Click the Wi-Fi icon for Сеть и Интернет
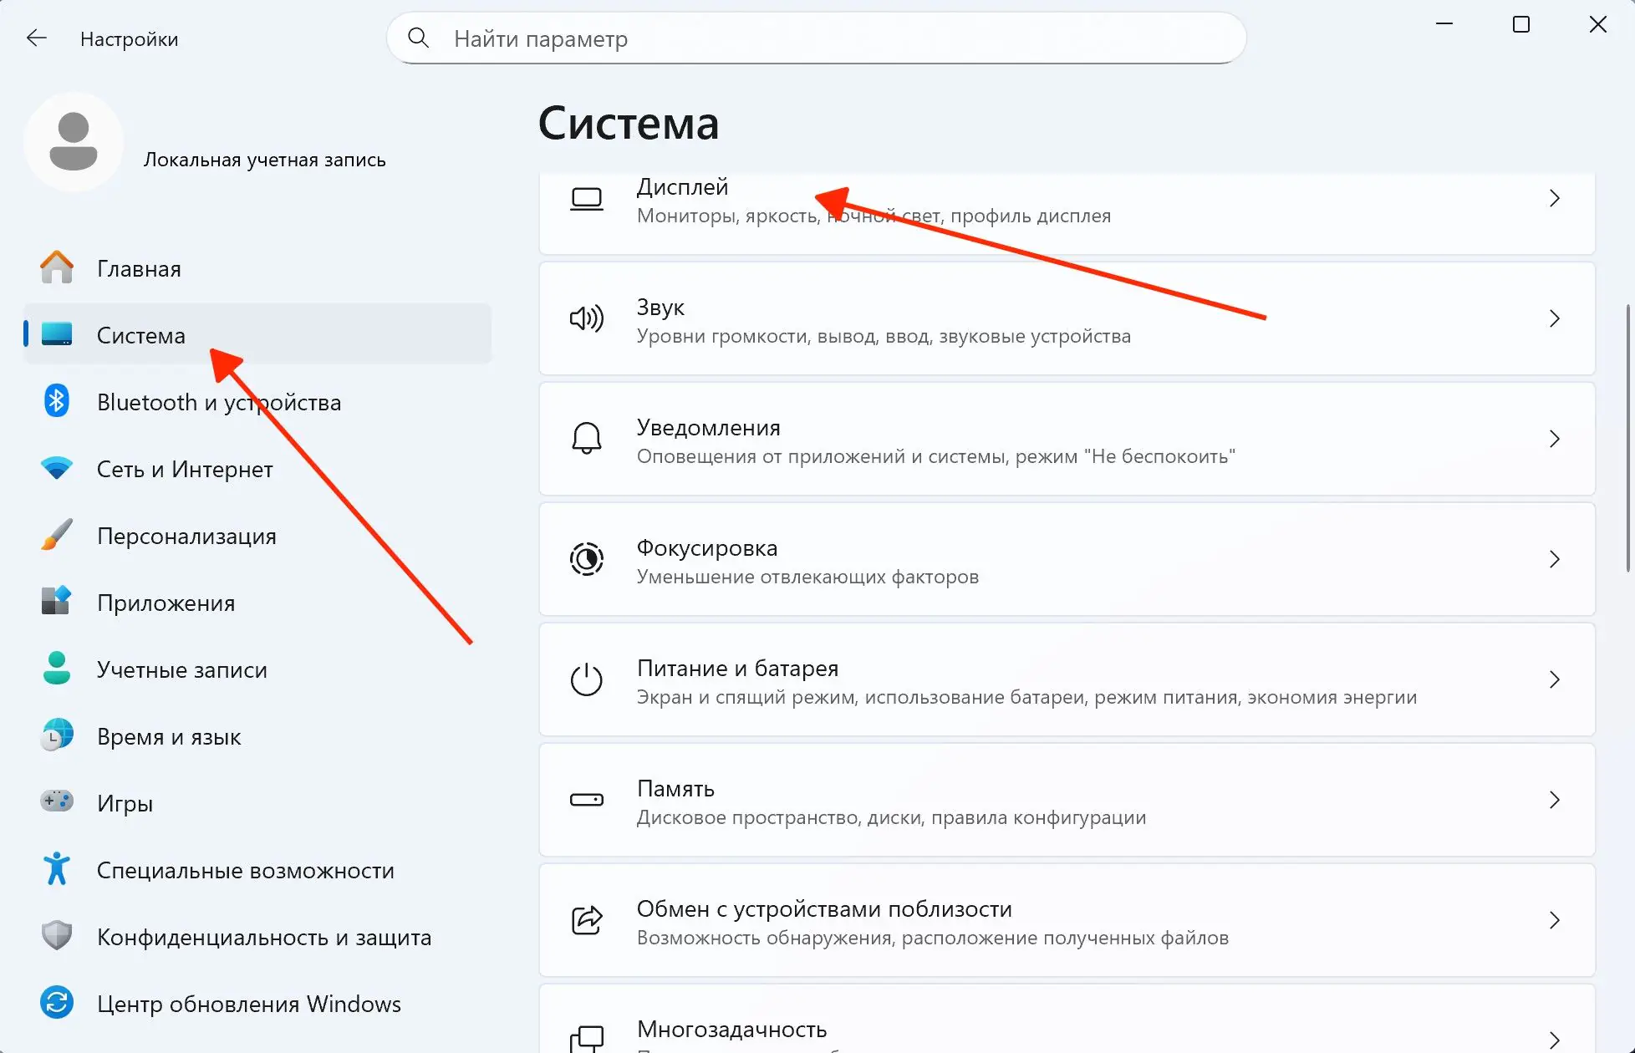Screen dimensions: 1635x1053 [57, 468]
